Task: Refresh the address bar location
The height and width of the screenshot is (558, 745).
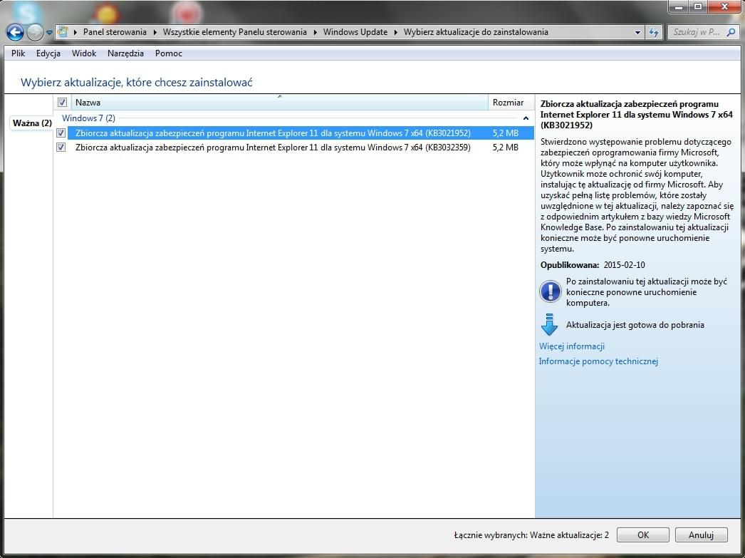Action: tap(654, 32)
